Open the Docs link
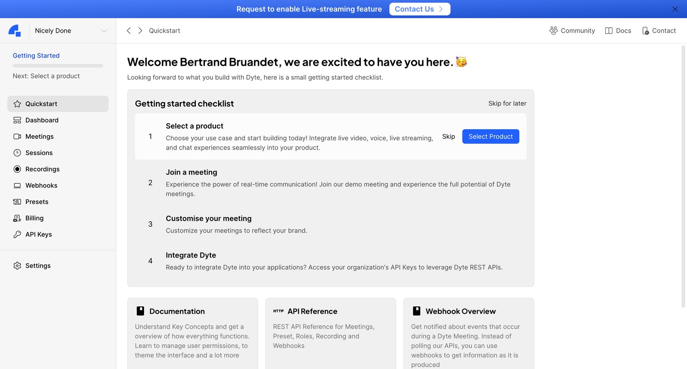 (618, 30)
